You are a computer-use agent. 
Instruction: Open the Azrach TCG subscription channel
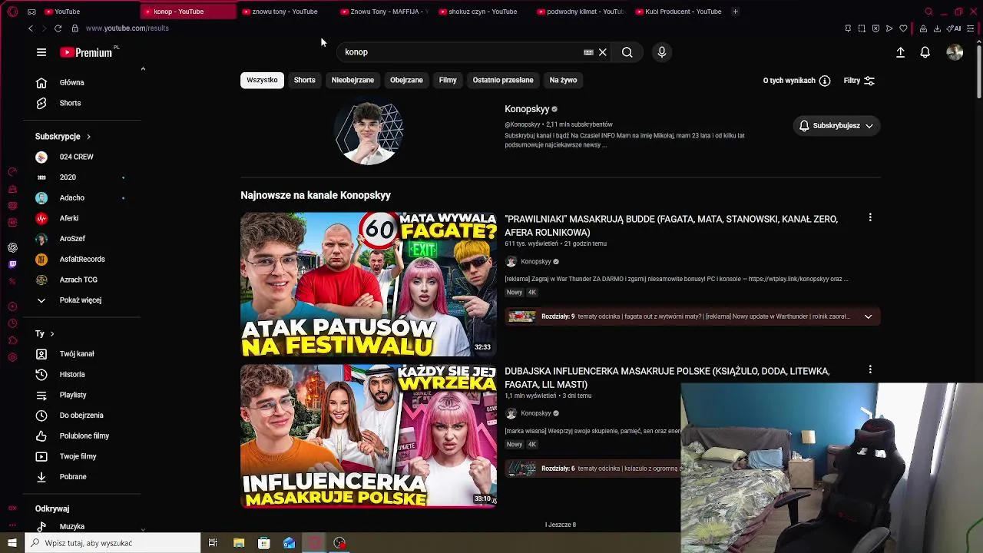(82, 280)
